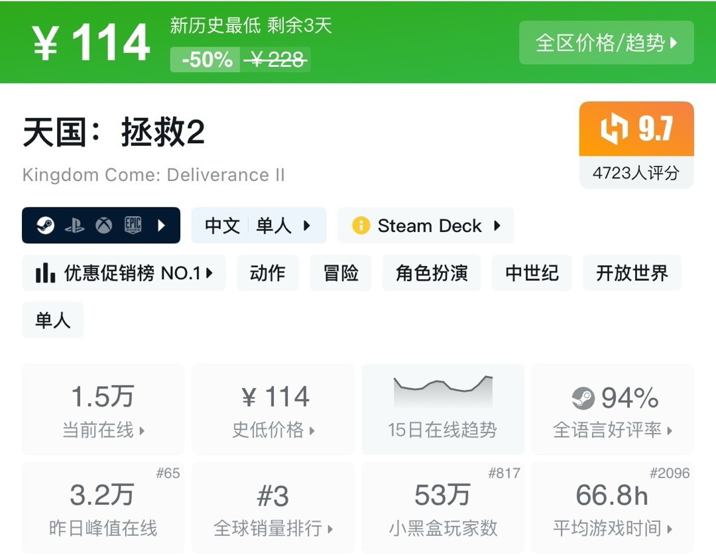Open 全区价格/趋势 regional prices
Image resolution: width=716 pixels, height=557 pixels.
(x=606, y=43)
